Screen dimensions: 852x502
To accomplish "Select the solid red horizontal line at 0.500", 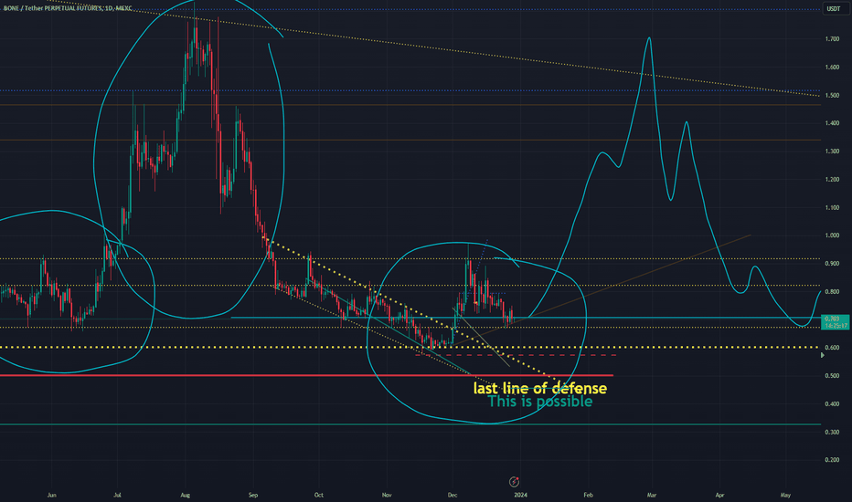I will click(306, 375).
